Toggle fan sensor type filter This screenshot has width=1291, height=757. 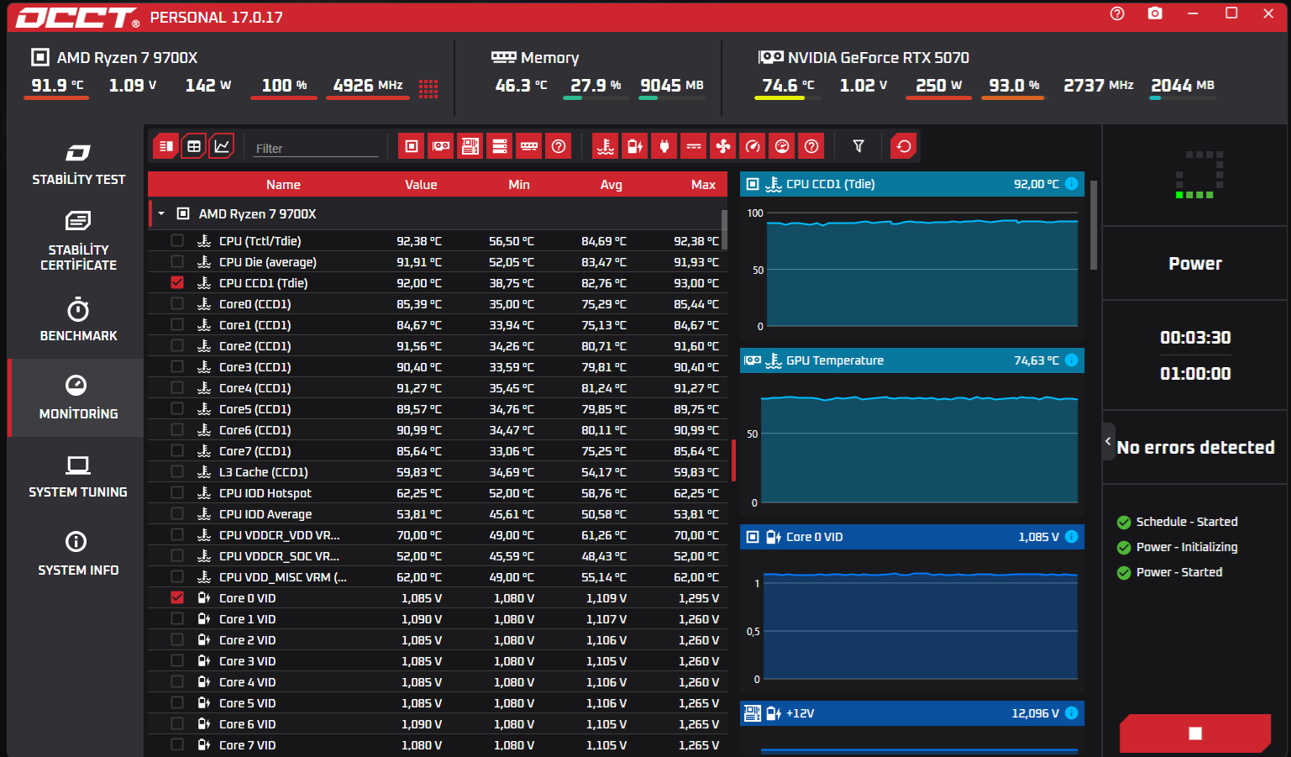click(723, 146)
